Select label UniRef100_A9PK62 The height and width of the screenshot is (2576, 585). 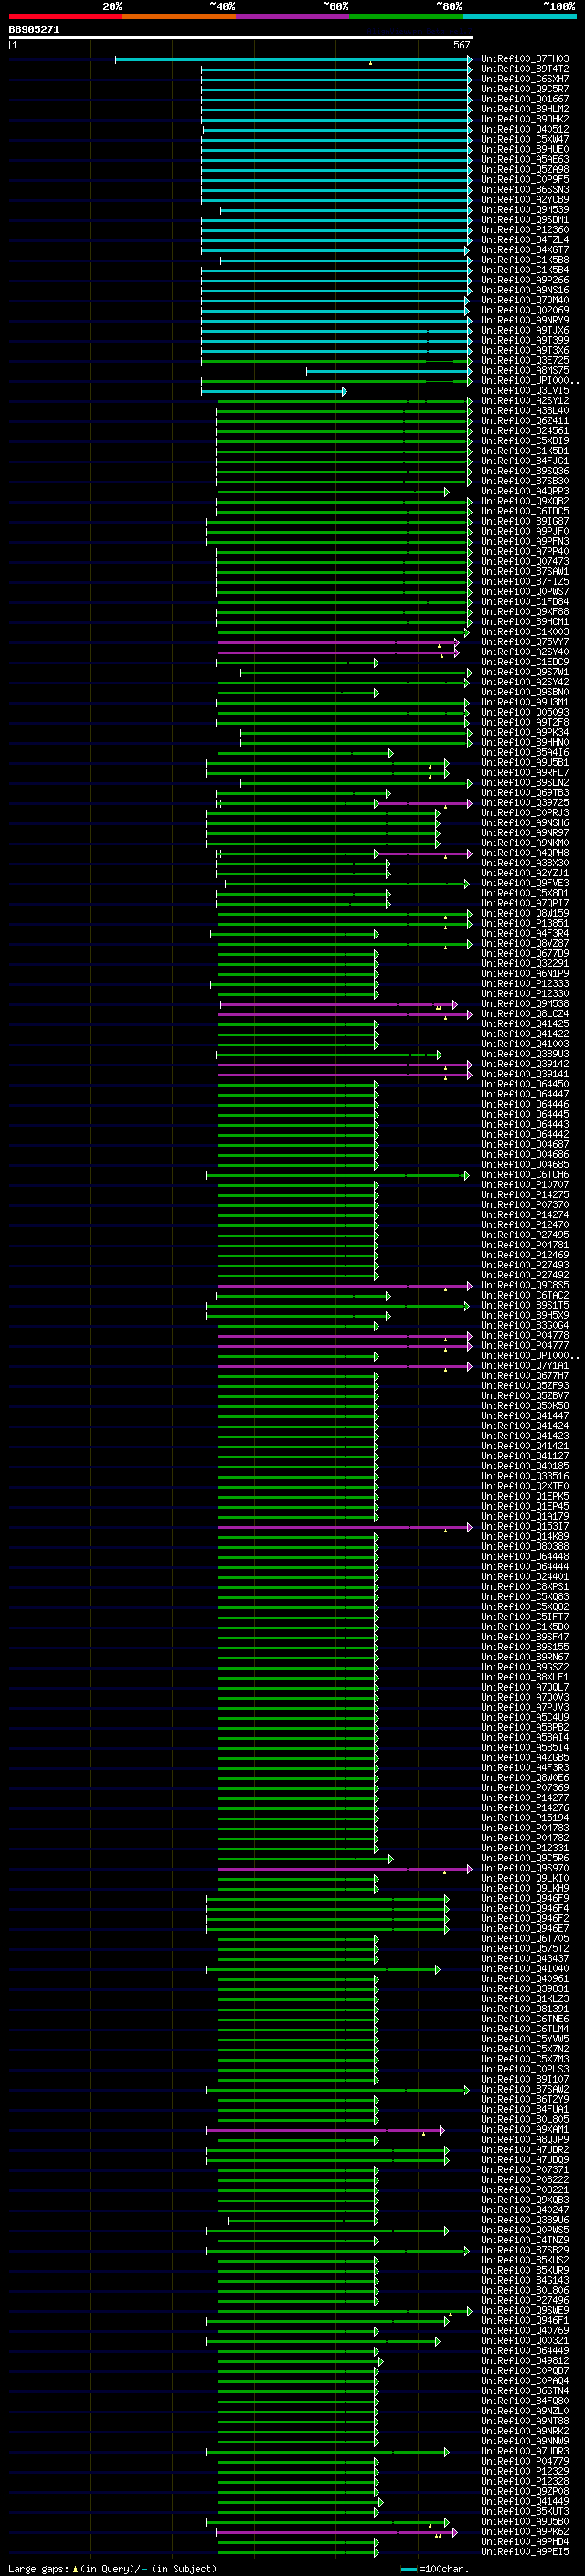pos(525,2532)
